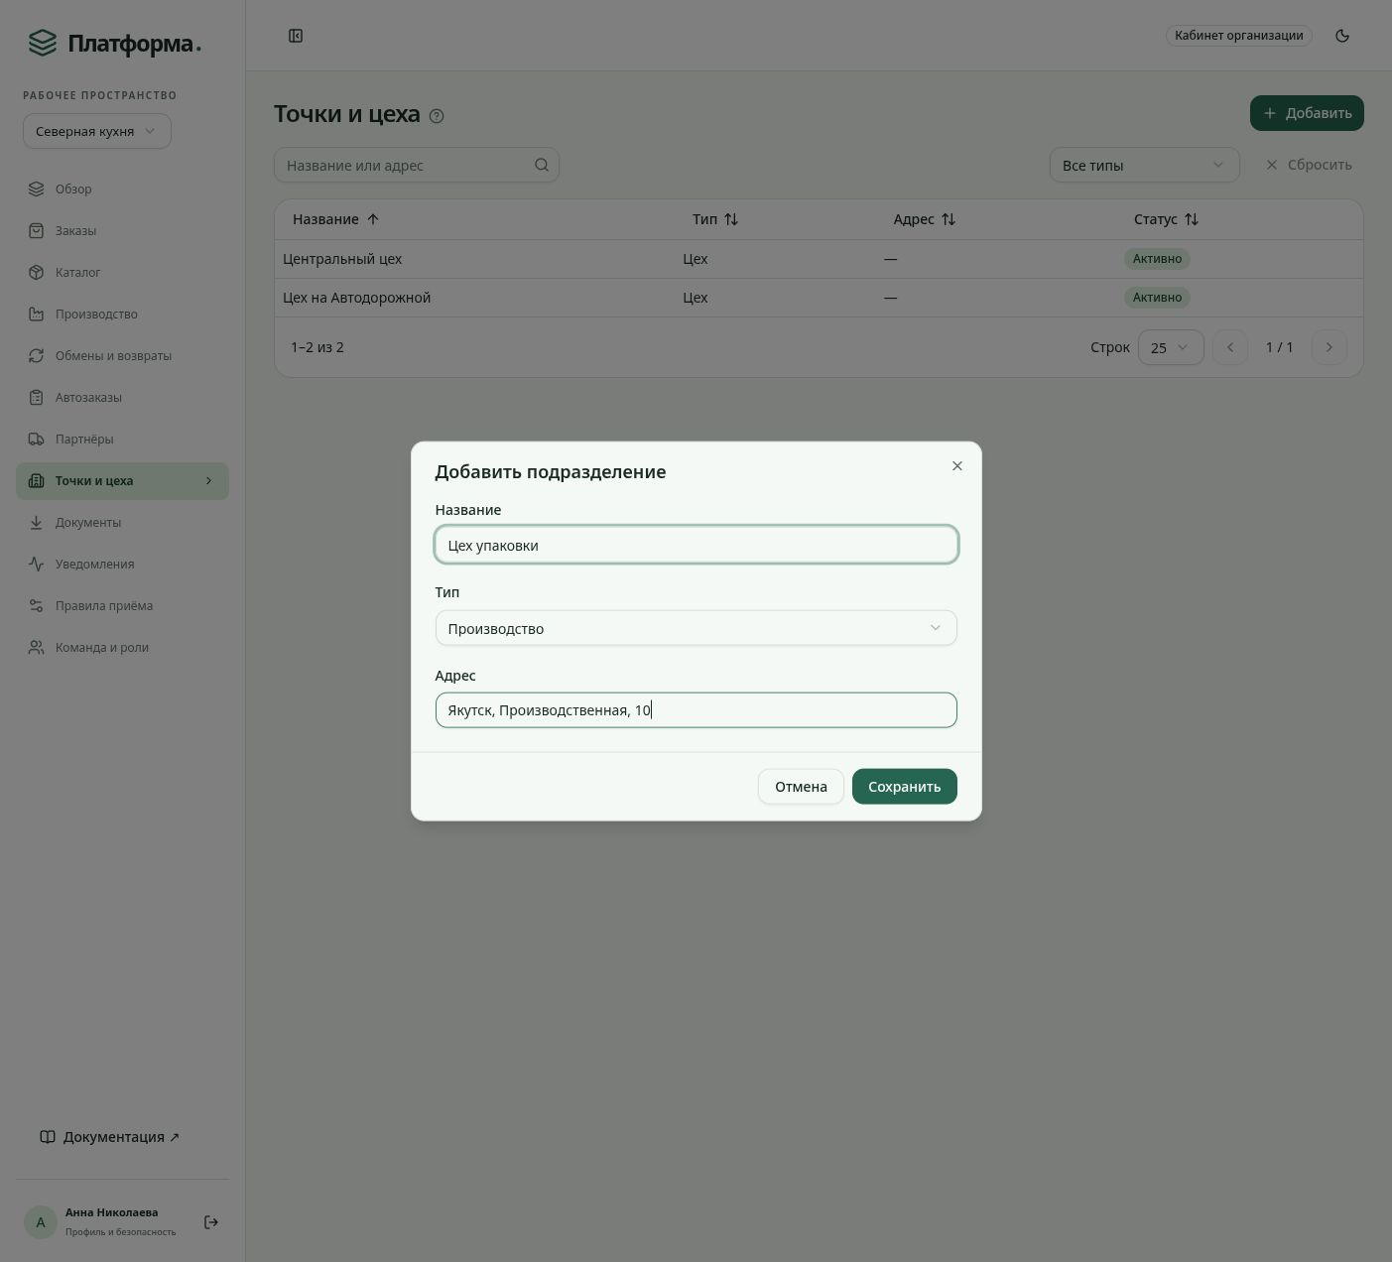Go to the next table page
This screenshot has height=1262, width=1392.
click(x=1329, y=347)
